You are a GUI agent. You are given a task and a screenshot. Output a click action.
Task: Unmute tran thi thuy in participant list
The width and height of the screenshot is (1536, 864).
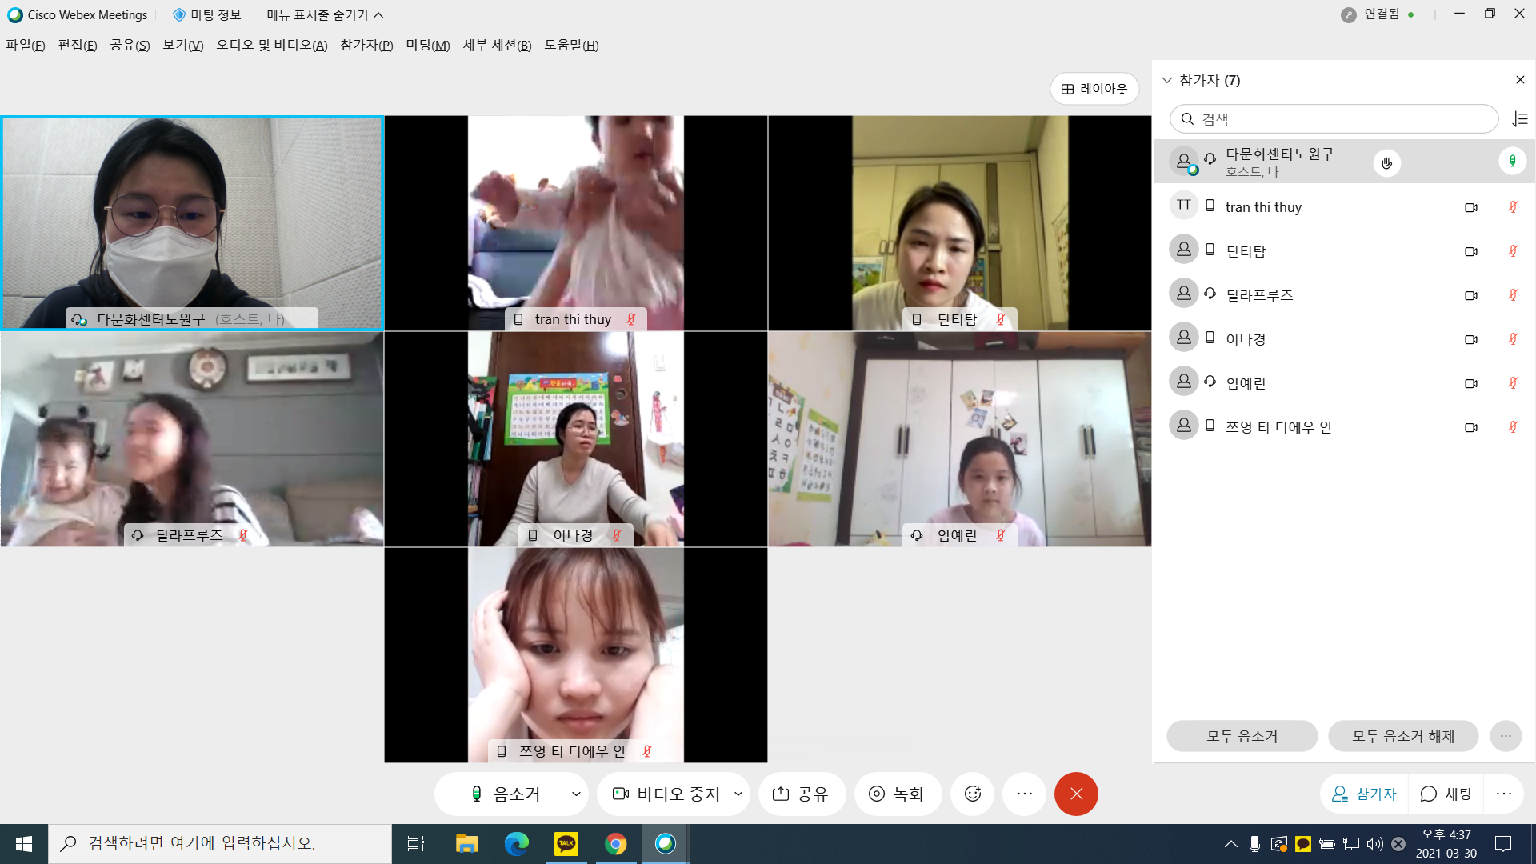pos(1512,207)
